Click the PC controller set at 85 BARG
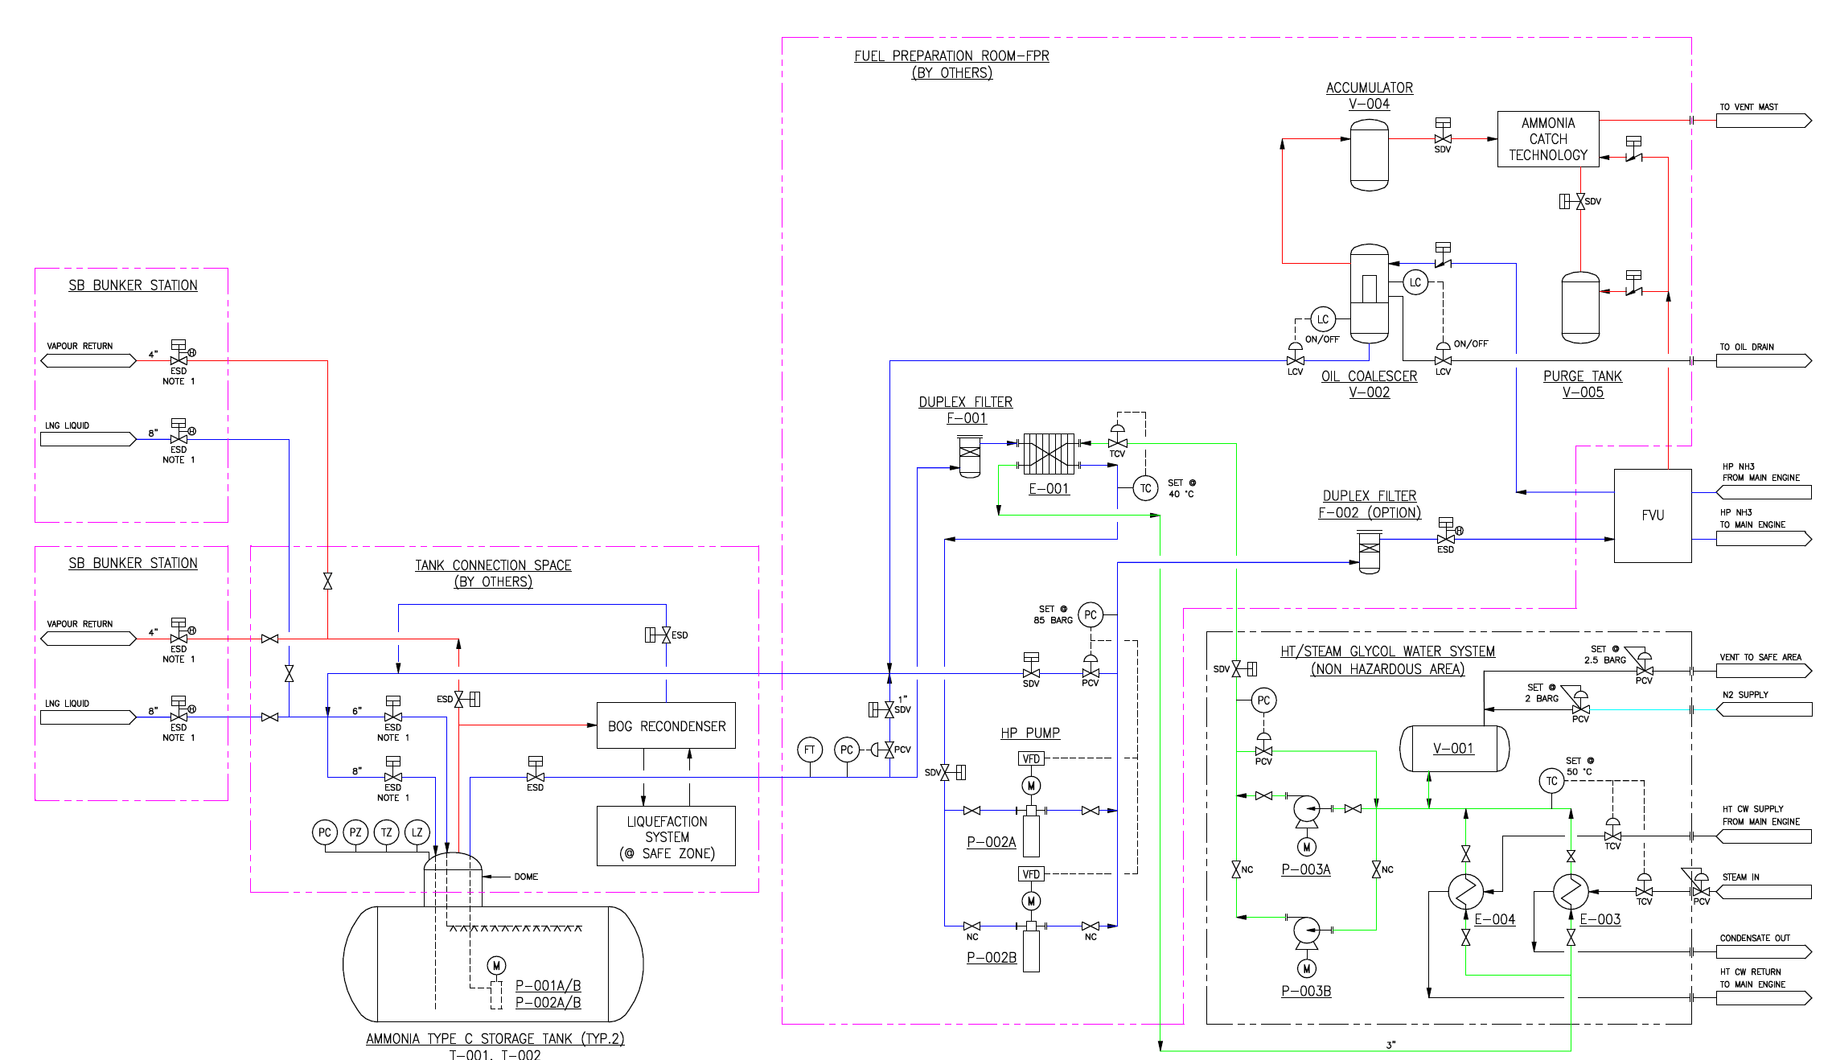Viewport: 1832px width, 1060px height. (1090, 615)
